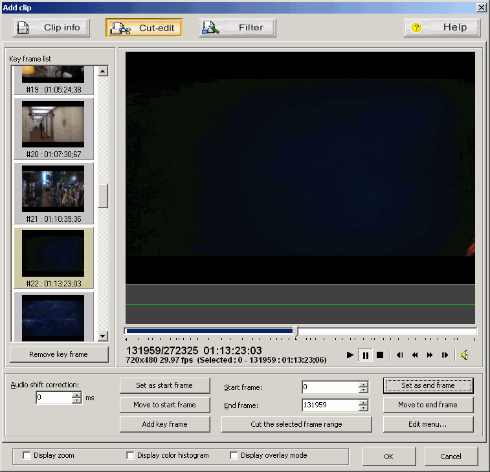Enable the Display zoom checkbox
The image size is (490, 472).
pos(27,456)
